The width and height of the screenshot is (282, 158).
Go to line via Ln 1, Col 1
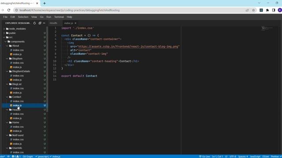click(x=217, y=157)
